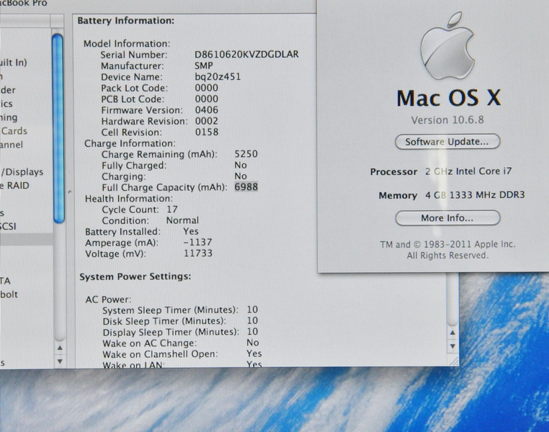Select Graphics/Displays in the sidebar
The height and width of the screenshot is (432, 549).
coord(23,172)
